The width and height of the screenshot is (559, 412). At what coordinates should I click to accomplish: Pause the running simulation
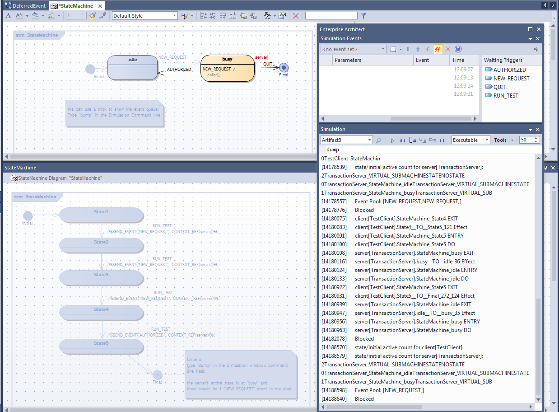click(x=402, y=140)
